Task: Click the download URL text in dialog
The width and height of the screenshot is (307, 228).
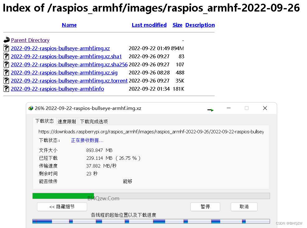Action: point(151,132)
